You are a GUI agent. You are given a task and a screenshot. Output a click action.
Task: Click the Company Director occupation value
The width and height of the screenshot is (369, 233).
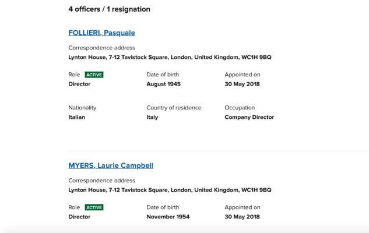click(249, 117)
